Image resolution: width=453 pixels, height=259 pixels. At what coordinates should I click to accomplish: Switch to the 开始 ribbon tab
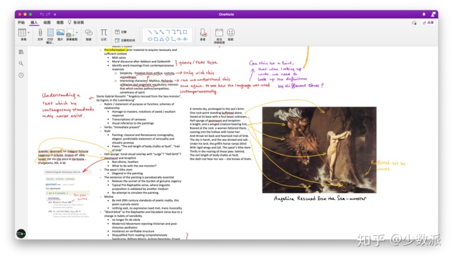[21, 23]
